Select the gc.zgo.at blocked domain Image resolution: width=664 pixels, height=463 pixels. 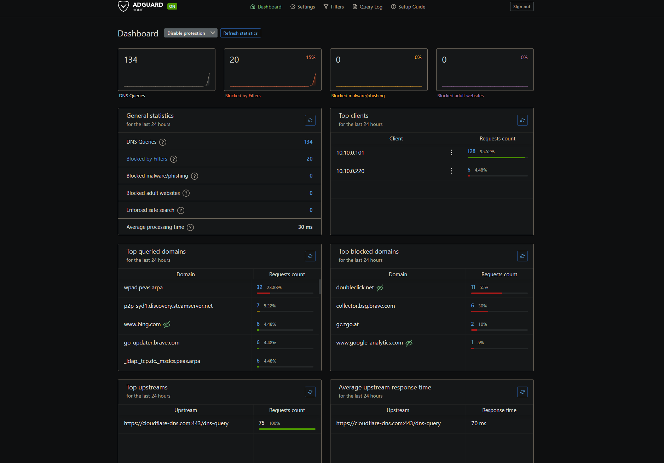coord(347,324)
